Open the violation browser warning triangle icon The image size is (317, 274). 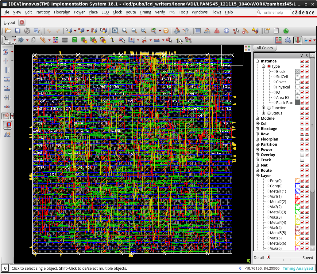pos(217,31)
